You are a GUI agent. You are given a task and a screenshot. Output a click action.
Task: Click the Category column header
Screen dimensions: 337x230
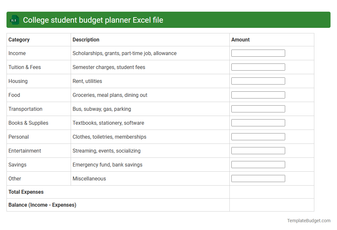pyautogui.click(x=19, y=40)
